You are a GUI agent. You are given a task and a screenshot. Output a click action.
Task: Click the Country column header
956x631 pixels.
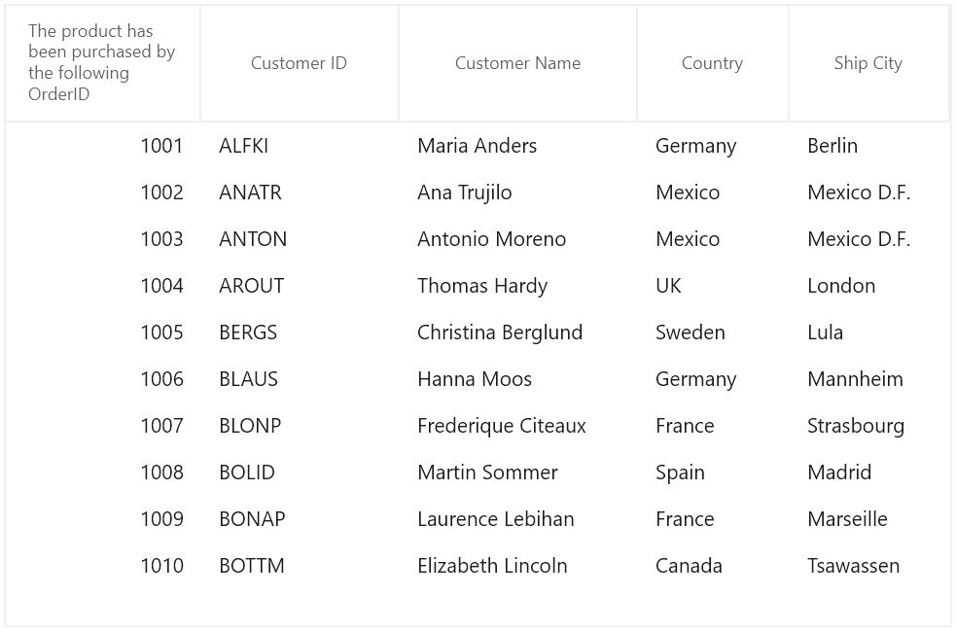click(712, 63)
